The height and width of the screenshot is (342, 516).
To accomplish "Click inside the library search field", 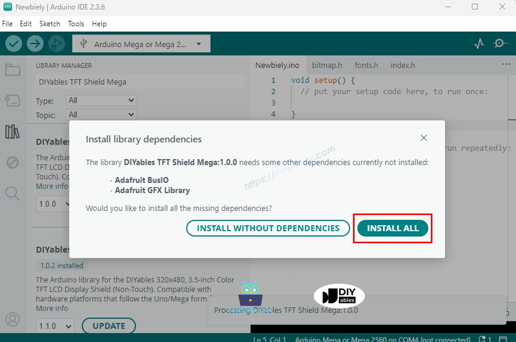I will tap(140, 82).
